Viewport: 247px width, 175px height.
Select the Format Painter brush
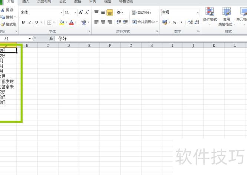click(x=9, y=24)
